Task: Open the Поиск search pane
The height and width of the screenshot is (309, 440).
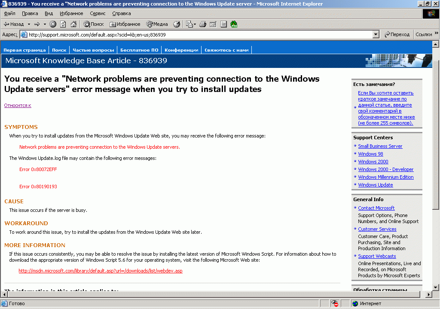Action: click(x=94, y=24)
